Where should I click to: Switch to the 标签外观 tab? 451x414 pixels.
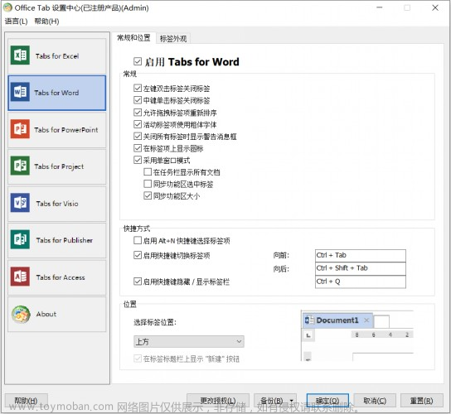(x=173, y=38)
